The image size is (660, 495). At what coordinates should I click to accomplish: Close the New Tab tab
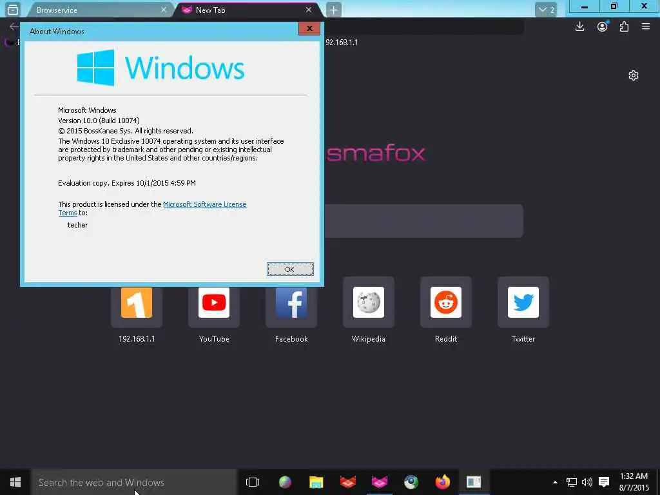coord(309,10)
